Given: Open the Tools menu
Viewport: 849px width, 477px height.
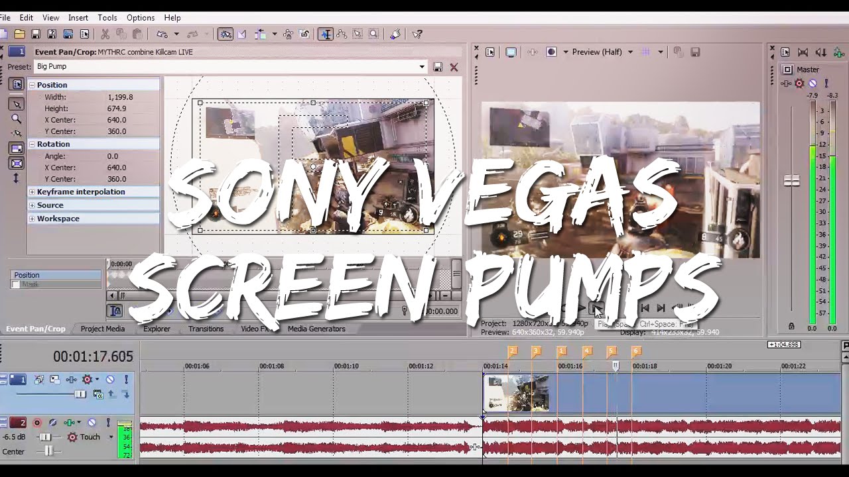Looking at the screenshot, I should tap(107, 18).
